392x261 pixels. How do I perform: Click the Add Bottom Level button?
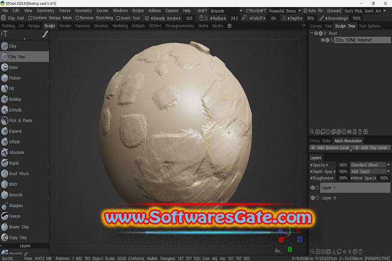tap(330, 148)
